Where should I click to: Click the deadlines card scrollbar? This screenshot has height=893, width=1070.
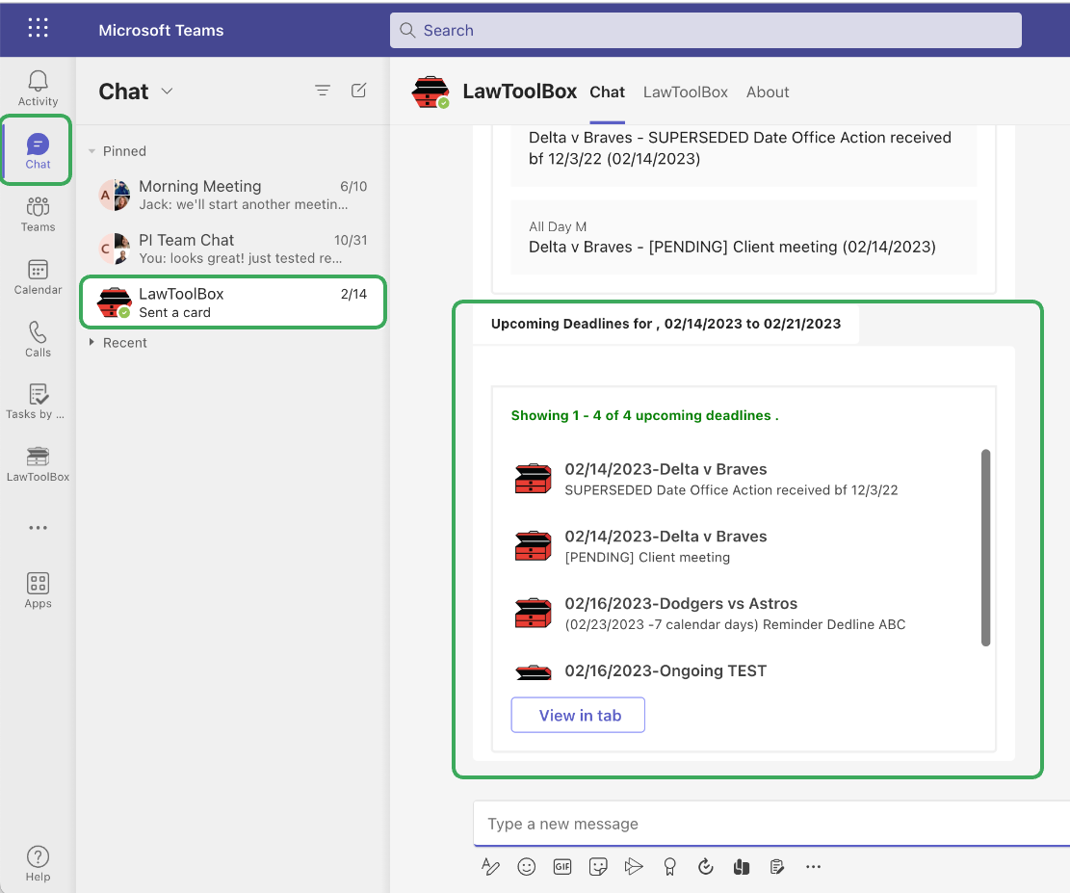click(985, 547)
